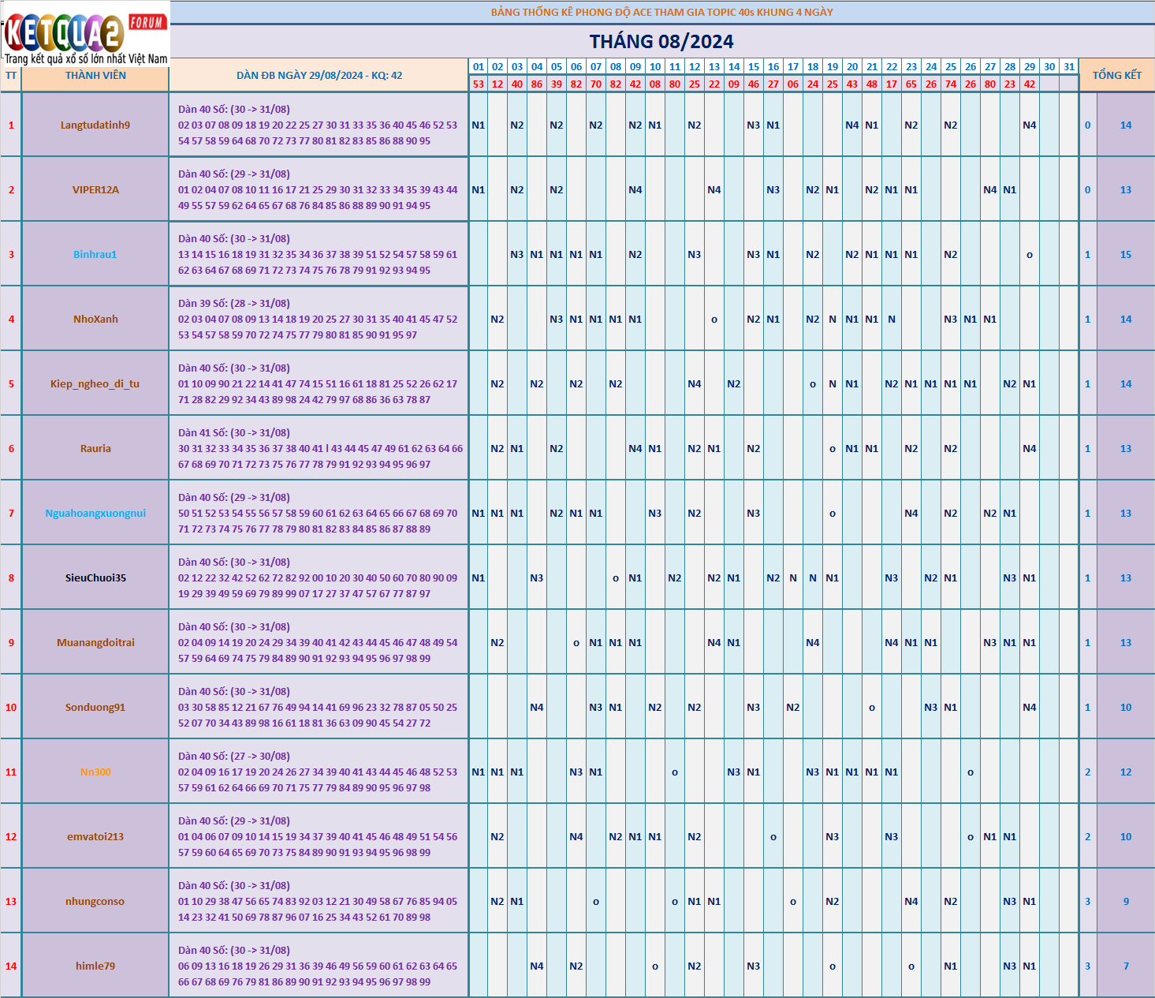Select the THÀNH VIÊN column header

pyautogui.click(x=95, y=76)
